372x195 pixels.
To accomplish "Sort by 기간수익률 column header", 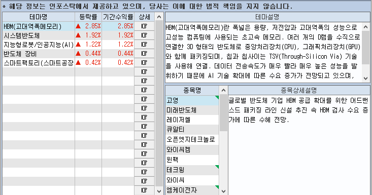I will (x=118, y=17).
